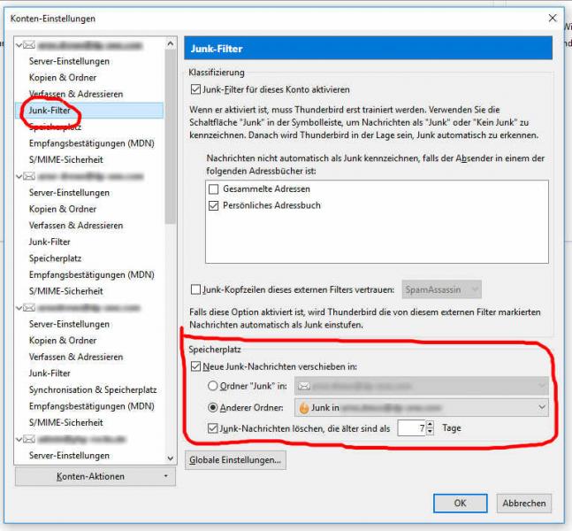Open 'Globale Einstellungen...'
572x531 pixels.
click(235, 460)
